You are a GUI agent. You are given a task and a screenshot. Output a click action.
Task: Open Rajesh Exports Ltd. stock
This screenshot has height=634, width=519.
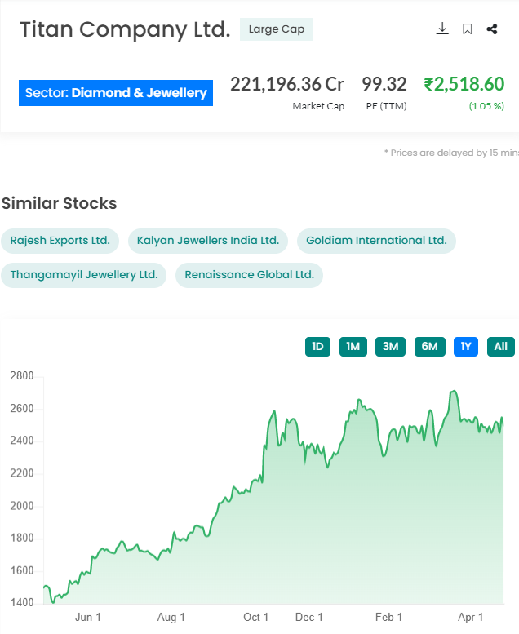[60, 241]
